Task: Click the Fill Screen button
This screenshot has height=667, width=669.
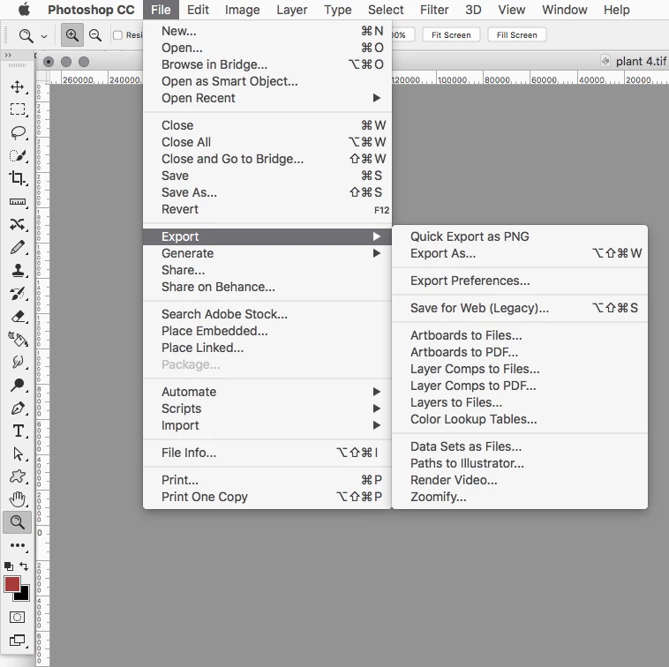Action: coord(516,35)
